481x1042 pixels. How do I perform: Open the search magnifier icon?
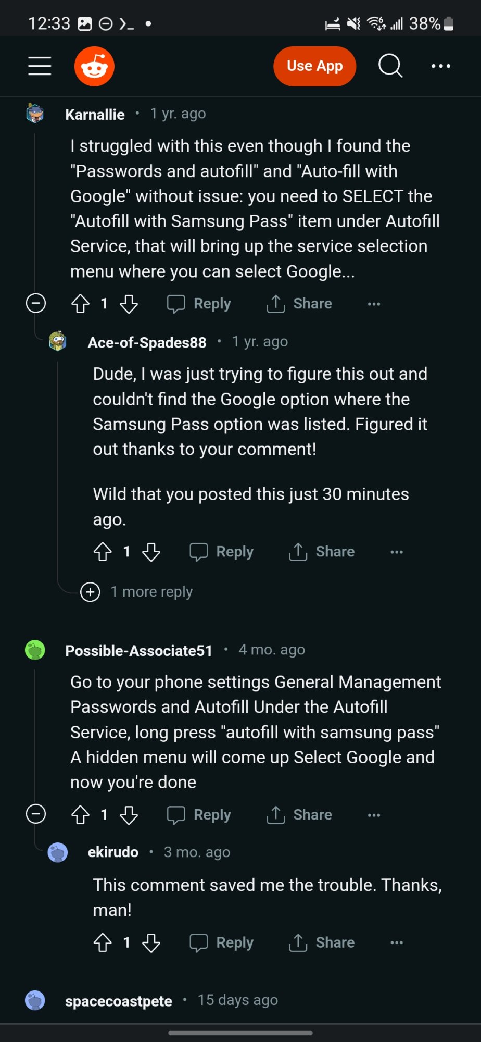coord(390,66)
